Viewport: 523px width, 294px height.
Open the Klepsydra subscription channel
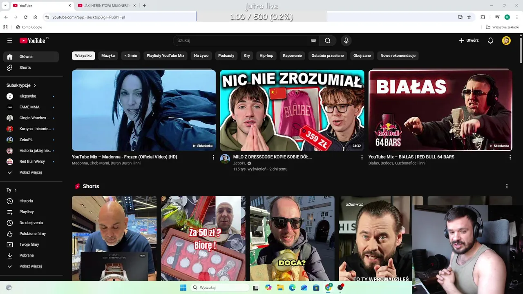point(31,96)
